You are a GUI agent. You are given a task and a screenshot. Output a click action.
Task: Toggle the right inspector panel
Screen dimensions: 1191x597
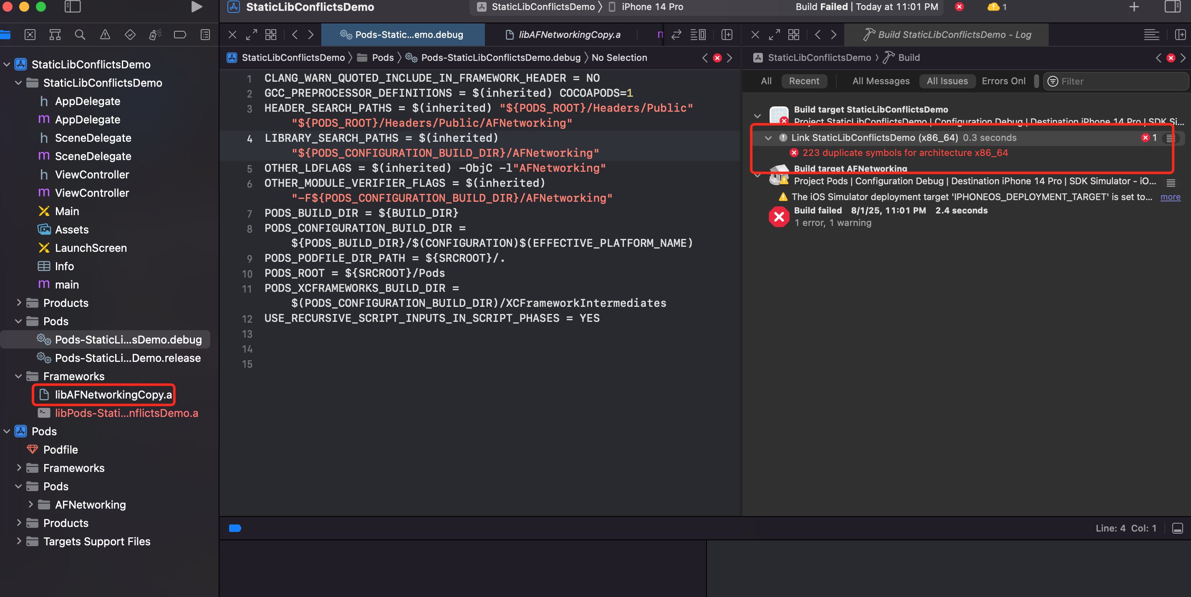1172,7
